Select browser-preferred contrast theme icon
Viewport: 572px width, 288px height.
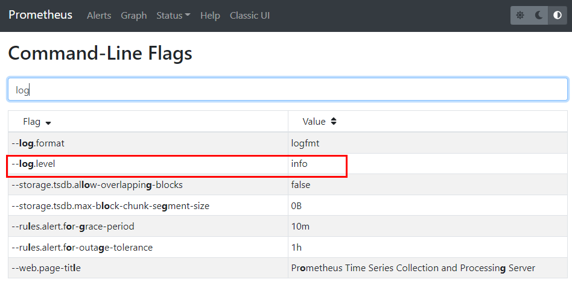pos(558,15)
